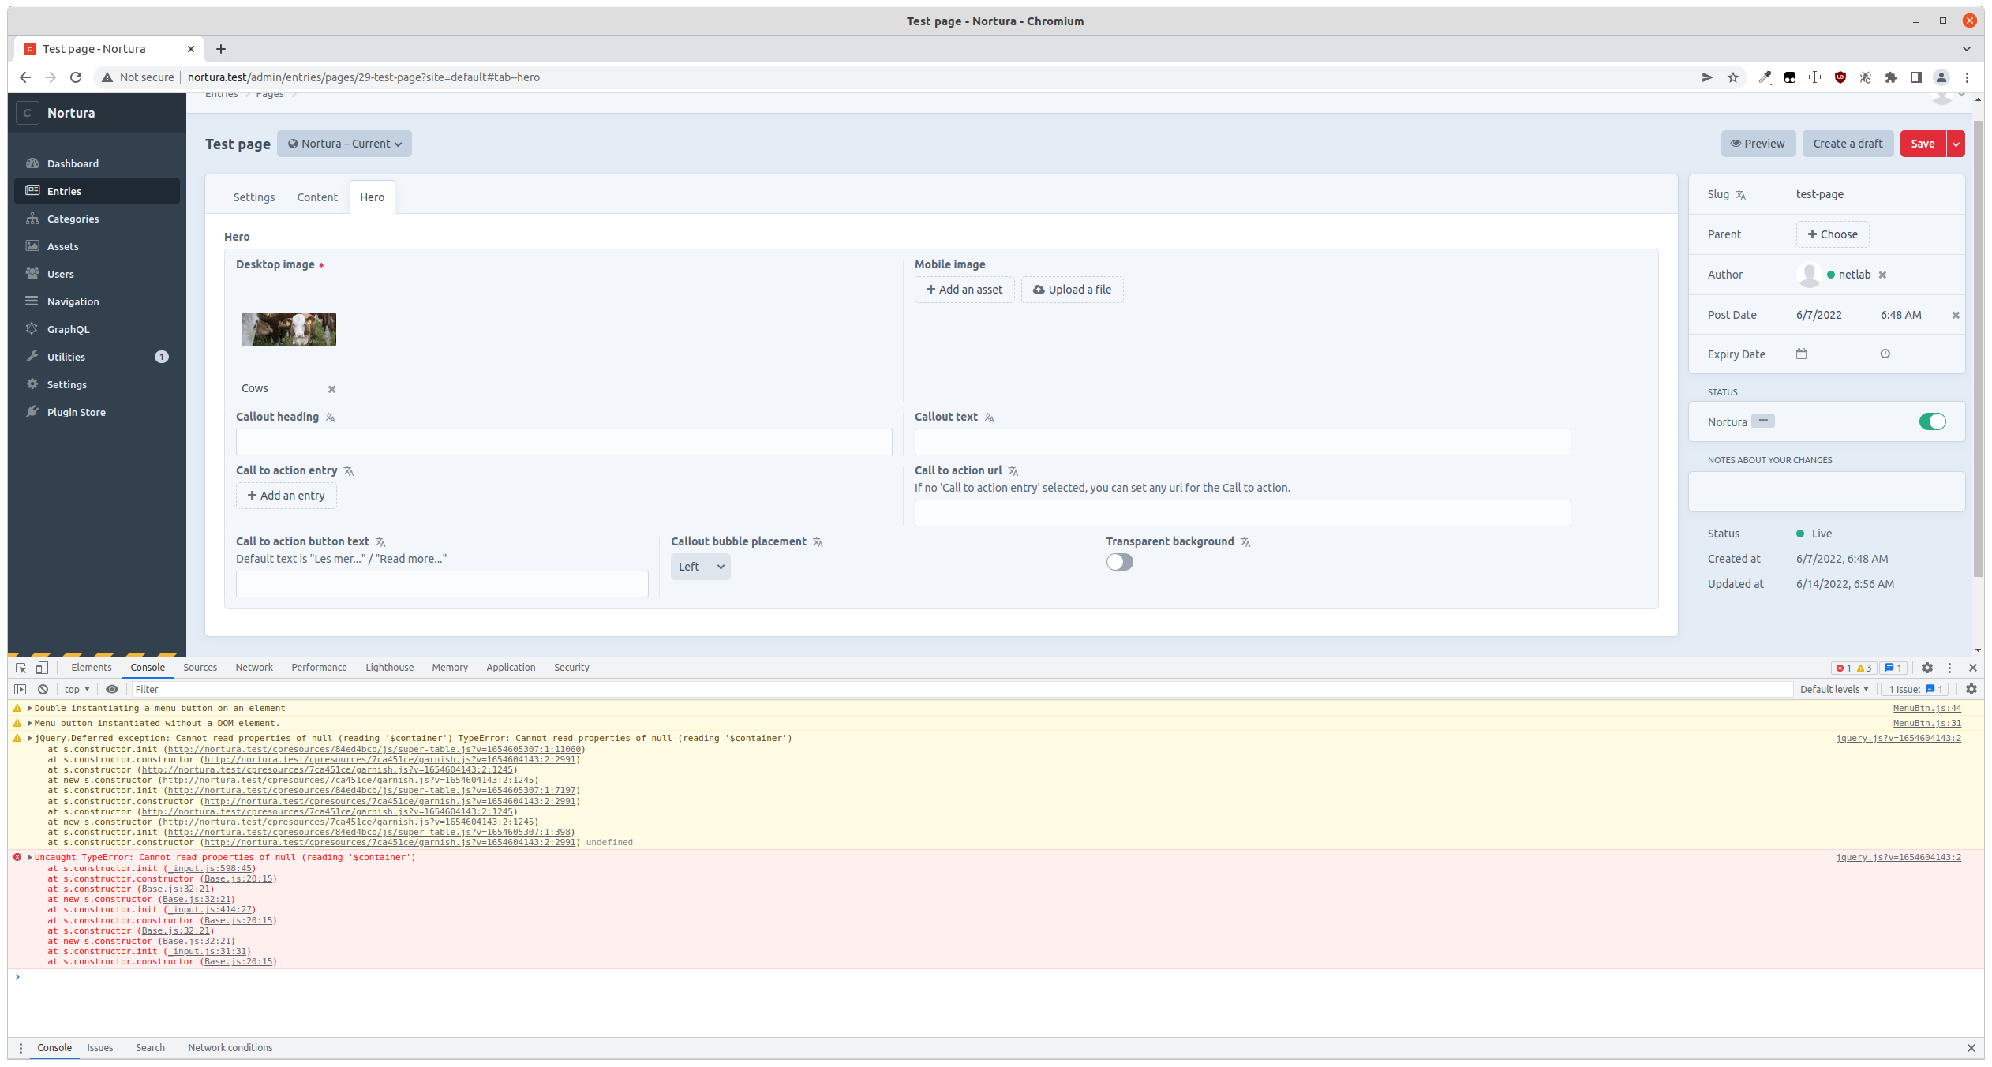
Task: Create a draft of the entry
Action: [1847, 143]
